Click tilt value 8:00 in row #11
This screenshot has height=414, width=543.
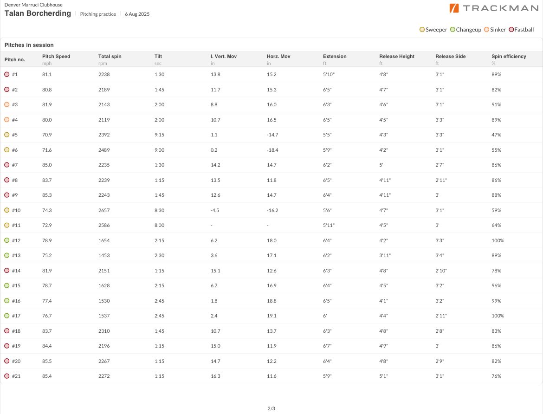pyautogui.click(x=159, y=225)
